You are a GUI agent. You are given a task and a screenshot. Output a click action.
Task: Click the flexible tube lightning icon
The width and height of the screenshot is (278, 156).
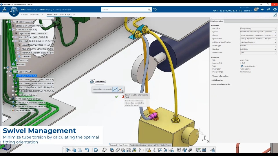tap(190, 150)
